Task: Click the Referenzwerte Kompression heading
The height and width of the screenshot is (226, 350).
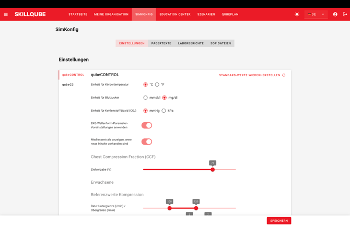Action: click(x=117, y=195)
